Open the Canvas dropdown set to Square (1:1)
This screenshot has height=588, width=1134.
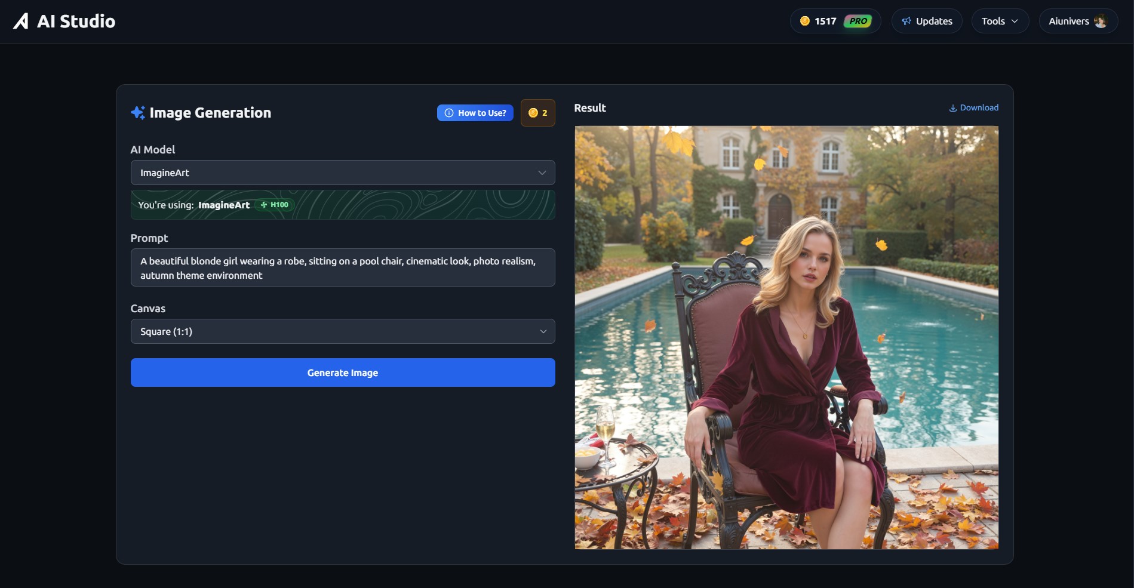(342, 331)
